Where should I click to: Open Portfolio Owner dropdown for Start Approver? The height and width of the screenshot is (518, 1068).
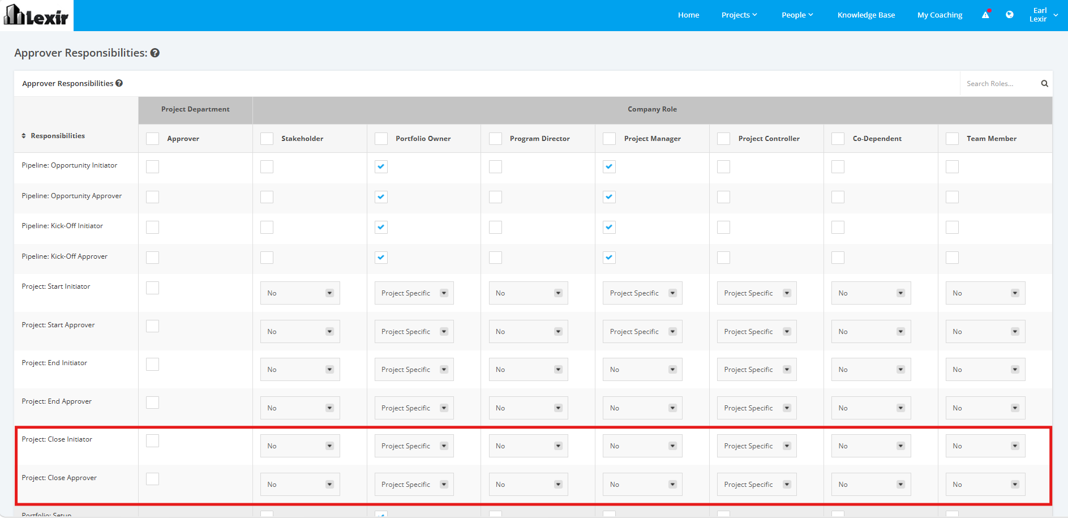(414, 332)
